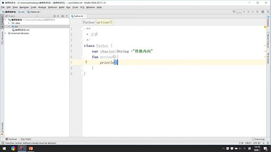Open the Window menu
271x152 pixels.
pyautogui.click(x=90, y=7)
